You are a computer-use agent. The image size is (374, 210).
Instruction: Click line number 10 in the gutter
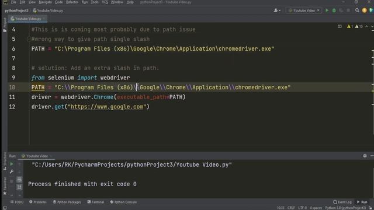[12, 87]
